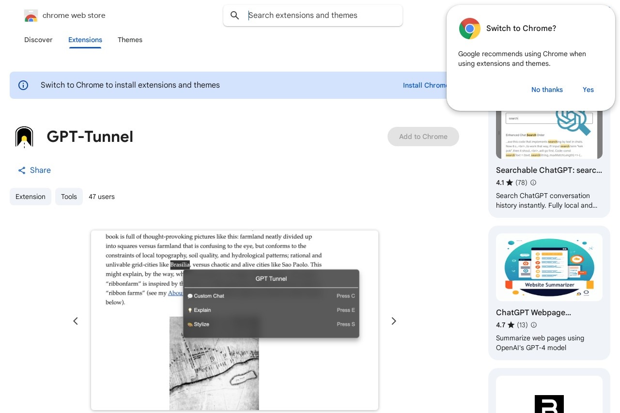Click the Tools category chip
Image resolution: width=620 pixels, height=413 pixels.
[69, 197]
